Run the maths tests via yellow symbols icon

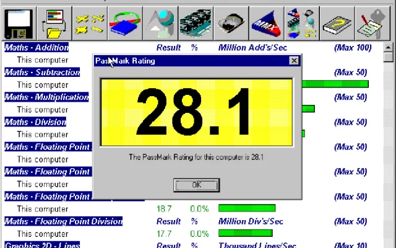click(x=89, y=23)
